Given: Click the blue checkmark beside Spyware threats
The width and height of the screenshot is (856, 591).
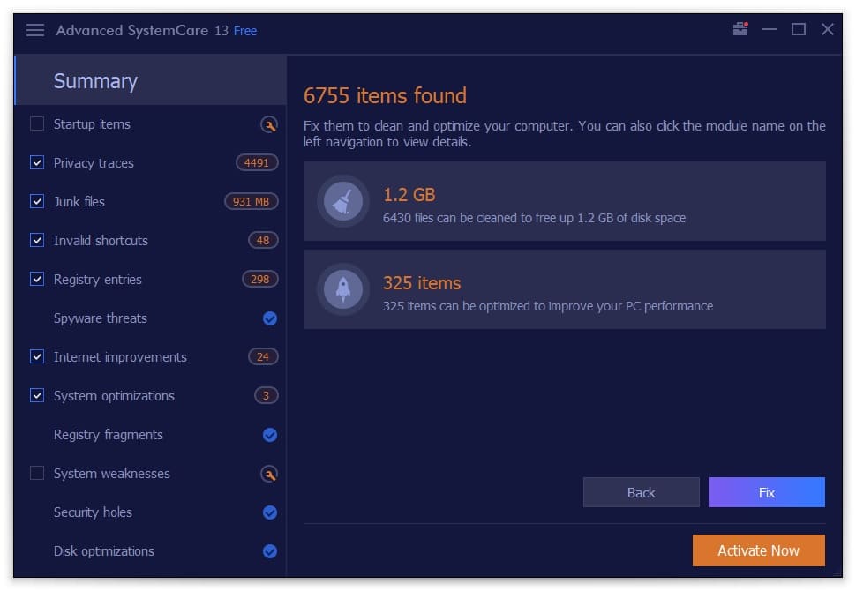Looking at the screenshot, I should (x=270, y=318).
